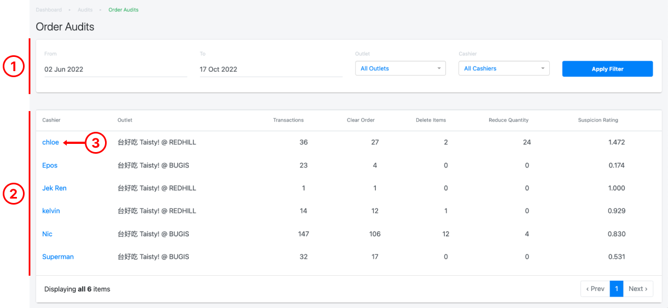Image resolution: width=668 pixels, height=308 pixels.
Task: Open cashier kelvin's audit link
Action: (51, 211)
